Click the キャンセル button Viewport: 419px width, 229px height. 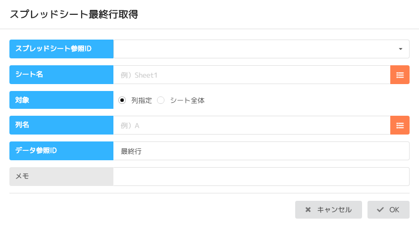328,210
